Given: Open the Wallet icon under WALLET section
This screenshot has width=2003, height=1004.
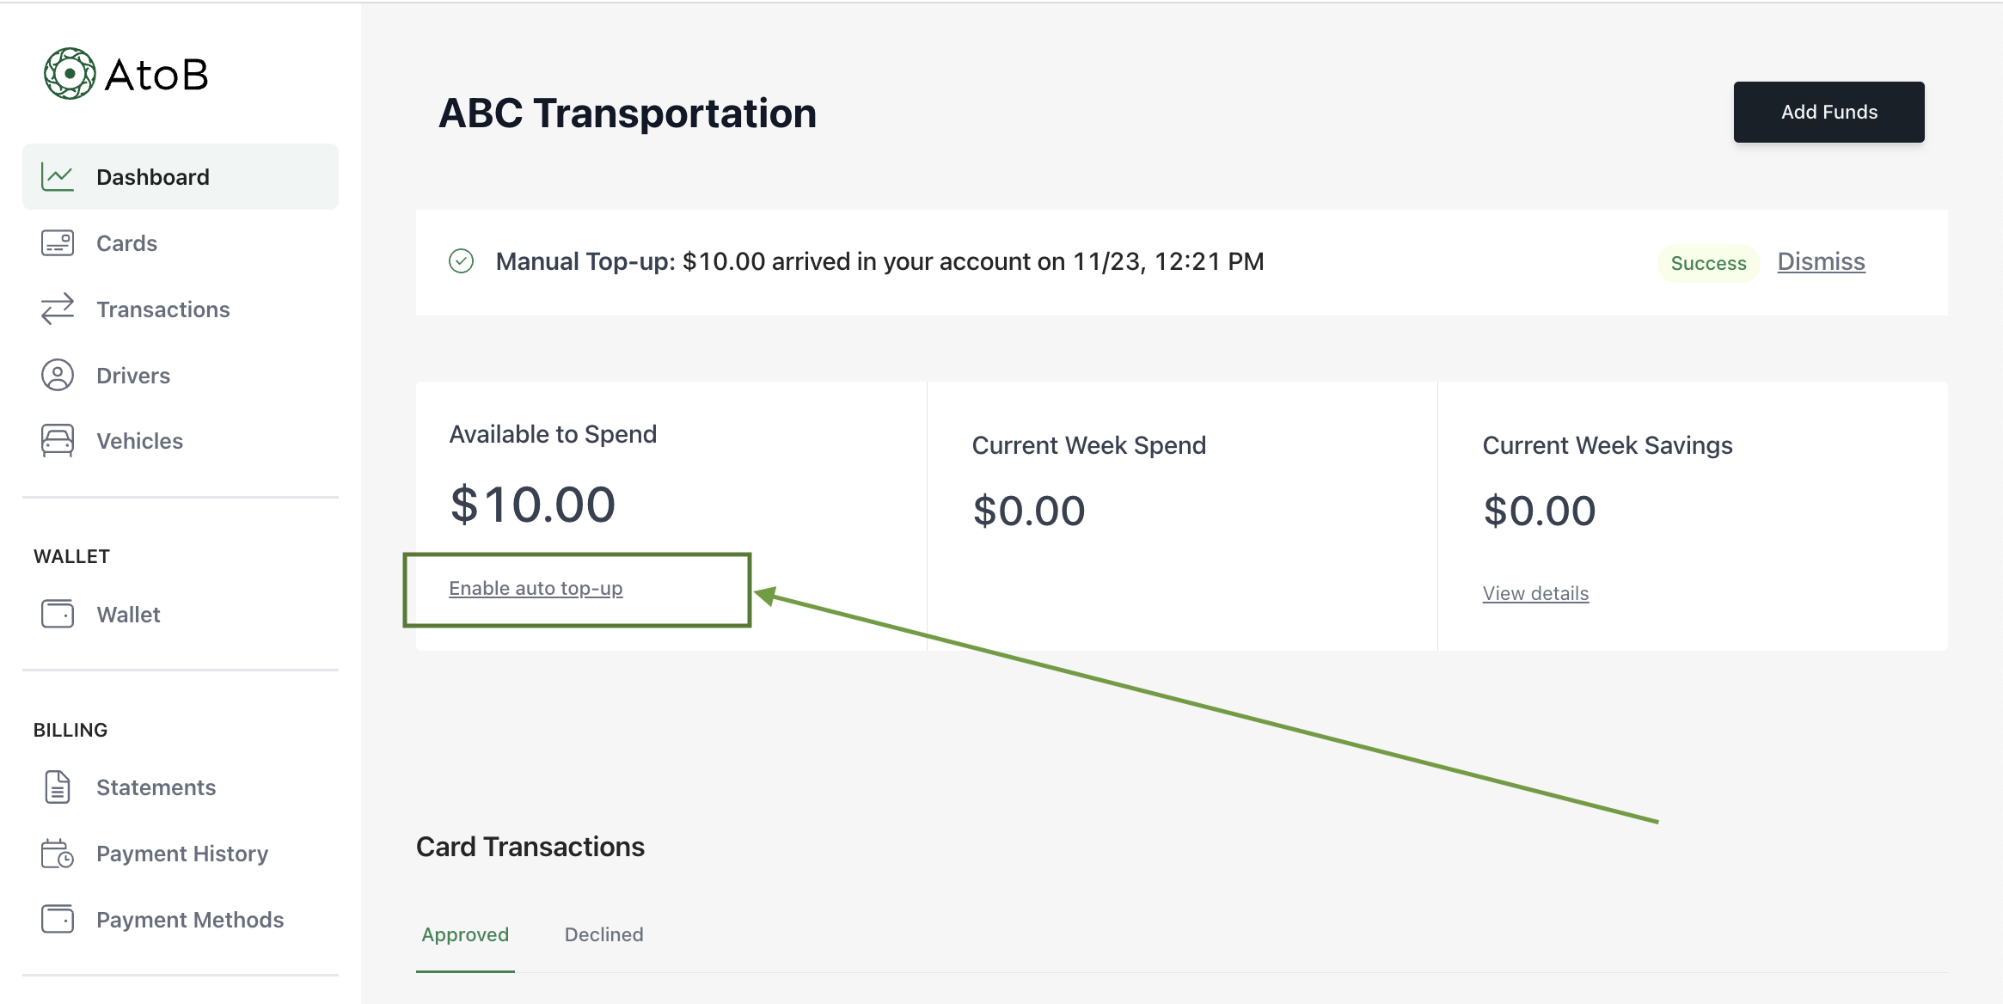Looking at the screenshot, I should tap(57, 614).
